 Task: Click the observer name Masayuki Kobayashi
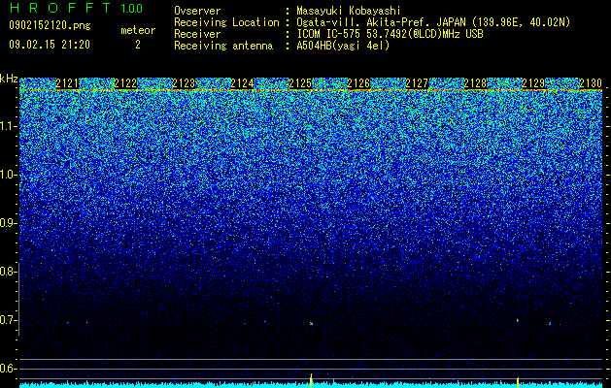tap(349, 11)
